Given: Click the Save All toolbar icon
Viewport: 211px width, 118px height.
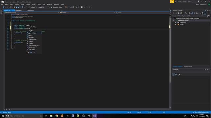Looking at the screenshot, I should coord(19,7).
